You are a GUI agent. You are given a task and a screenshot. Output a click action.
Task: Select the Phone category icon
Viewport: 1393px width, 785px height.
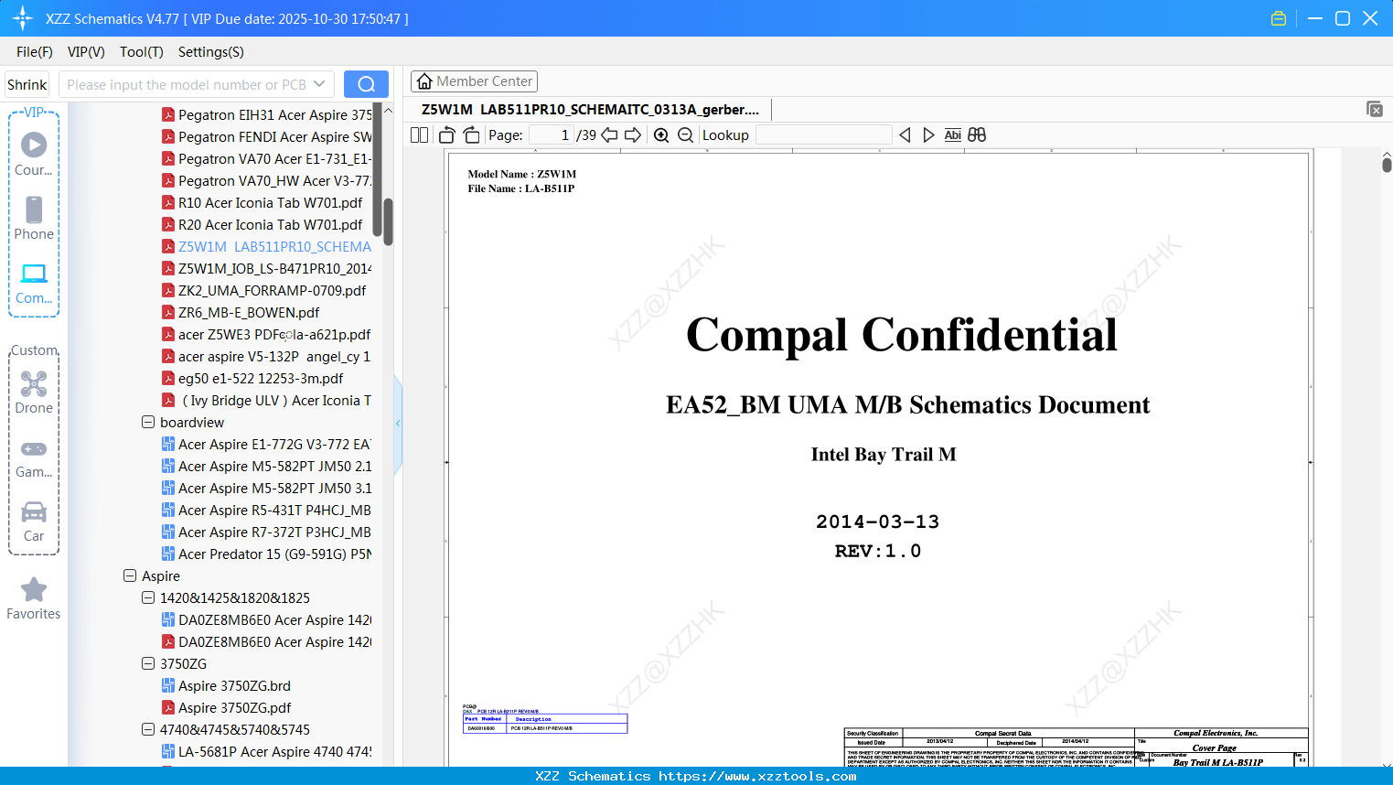[34, 219]
